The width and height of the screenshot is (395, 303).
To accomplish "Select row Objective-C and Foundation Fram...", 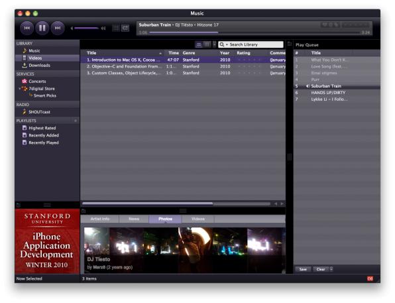I will click(x=183, y=66).
